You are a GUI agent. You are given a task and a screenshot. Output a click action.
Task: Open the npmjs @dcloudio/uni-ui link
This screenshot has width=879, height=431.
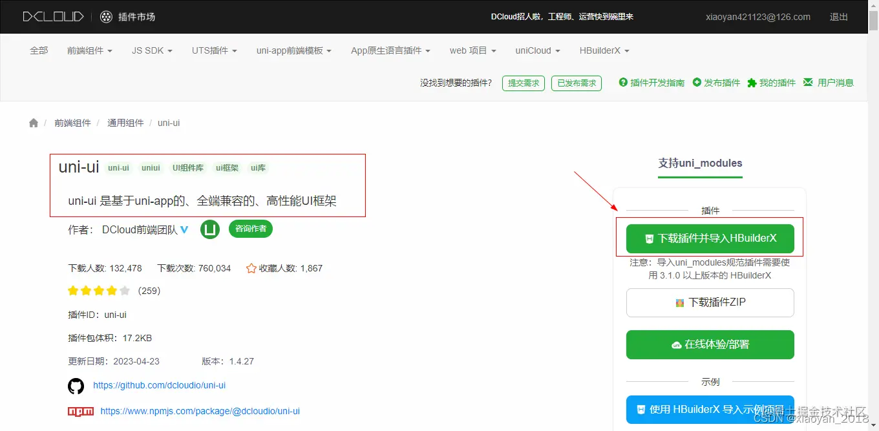[x=200, y=411]
